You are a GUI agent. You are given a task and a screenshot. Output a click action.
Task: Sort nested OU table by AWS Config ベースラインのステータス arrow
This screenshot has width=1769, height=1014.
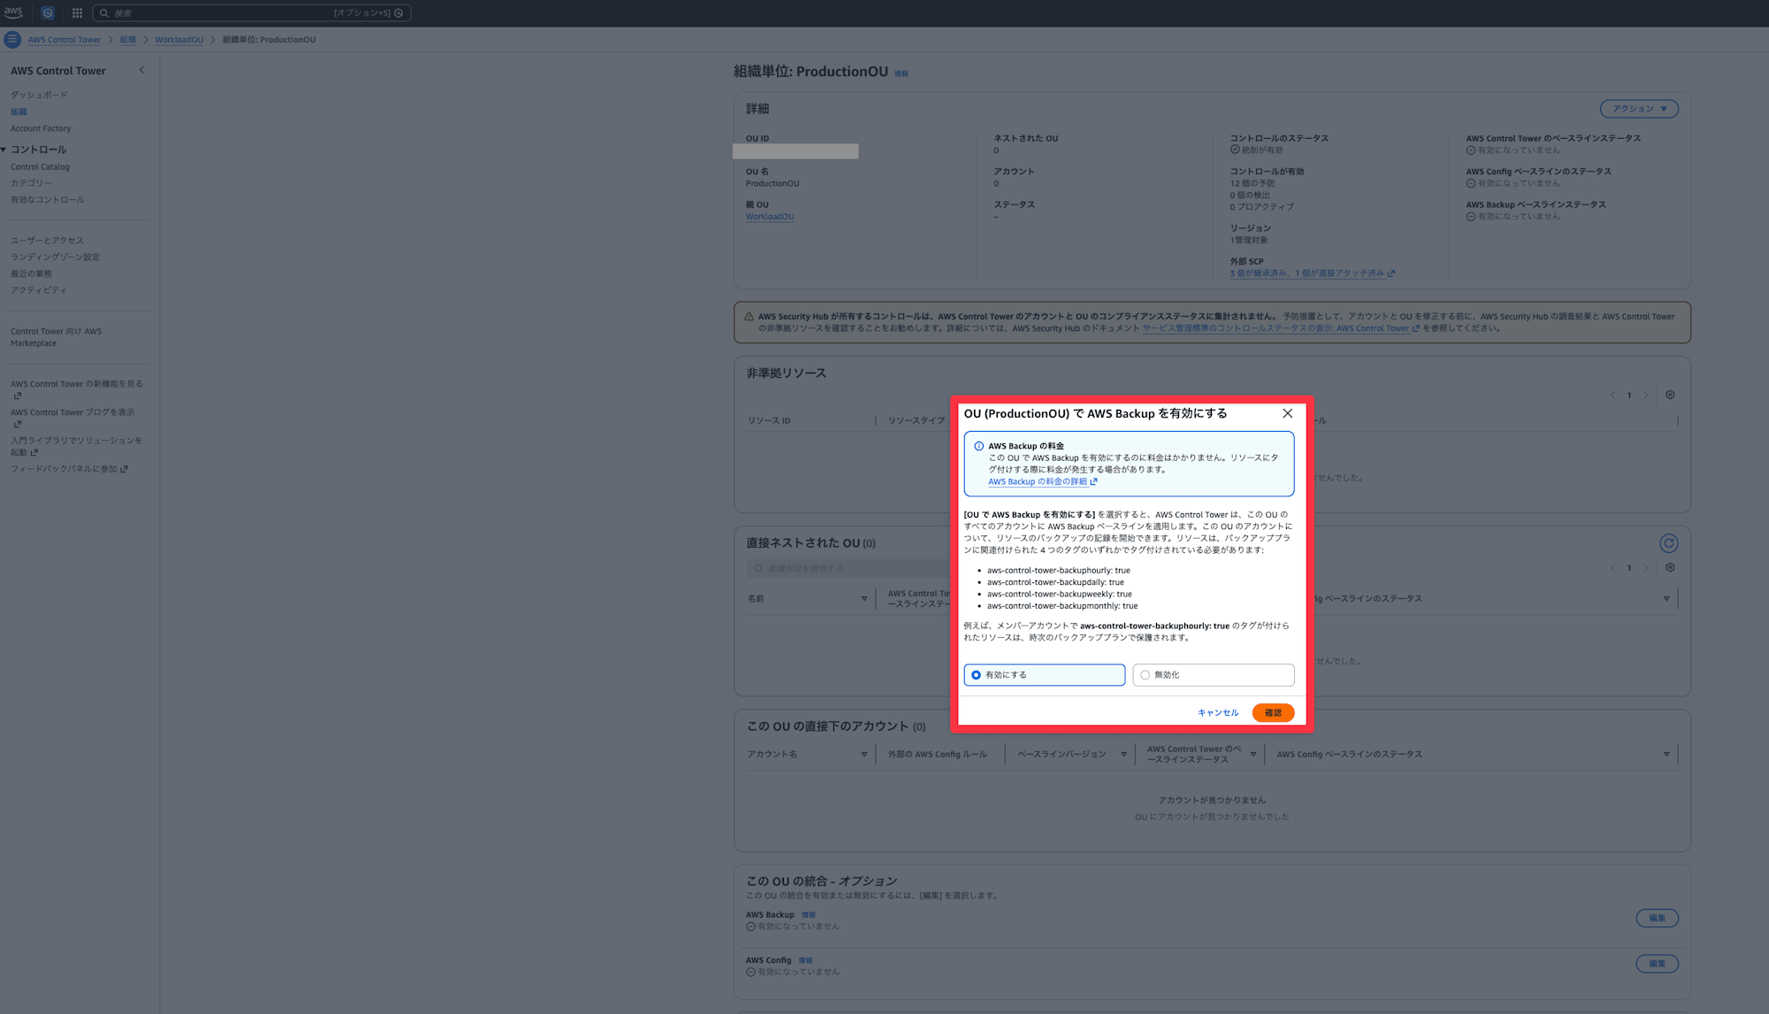coord(1666,599)
